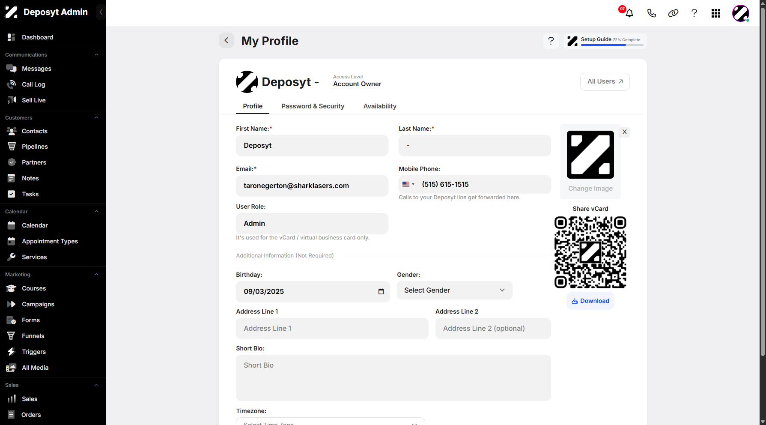Open the link icon in top bar
Screen dimensions: 766x425
coord(673,13)
